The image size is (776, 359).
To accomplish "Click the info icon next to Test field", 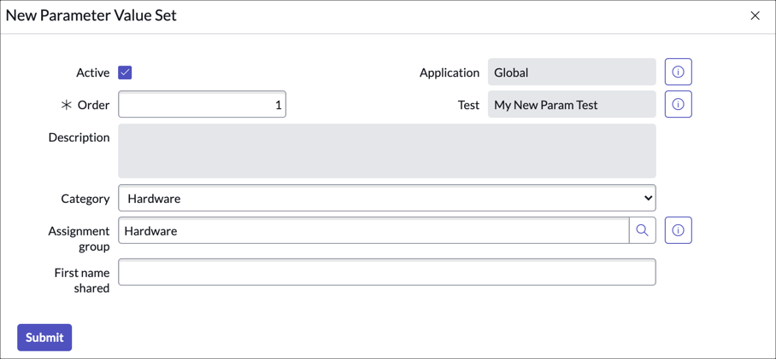I will coord(678,104).
